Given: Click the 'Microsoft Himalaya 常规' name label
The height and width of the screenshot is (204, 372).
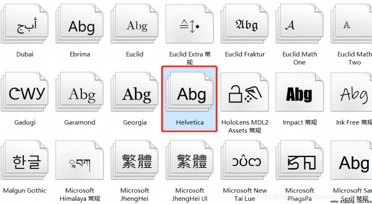Looking at the screenshot, I should [x=80, y=195].
